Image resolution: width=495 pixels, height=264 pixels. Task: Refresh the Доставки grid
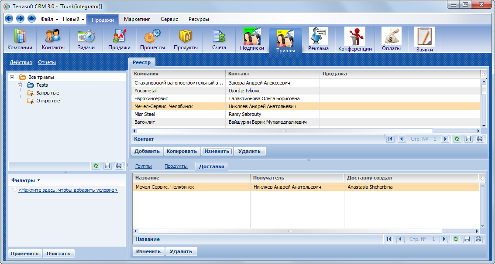coord(456,239)
